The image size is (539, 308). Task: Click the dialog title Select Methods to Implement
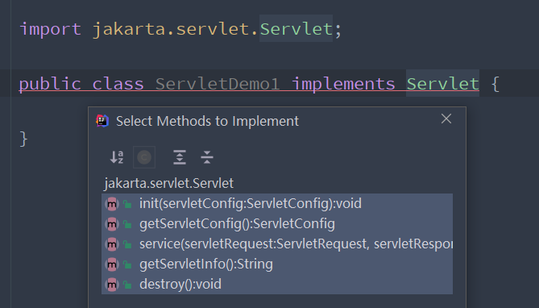pyautogui.click(x=207, y=121)
